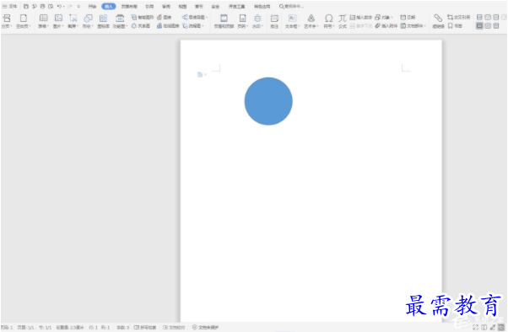Open the 表格 (Table) insert dropdown
The width and height of the screenshot is (508, 332).
43,21
